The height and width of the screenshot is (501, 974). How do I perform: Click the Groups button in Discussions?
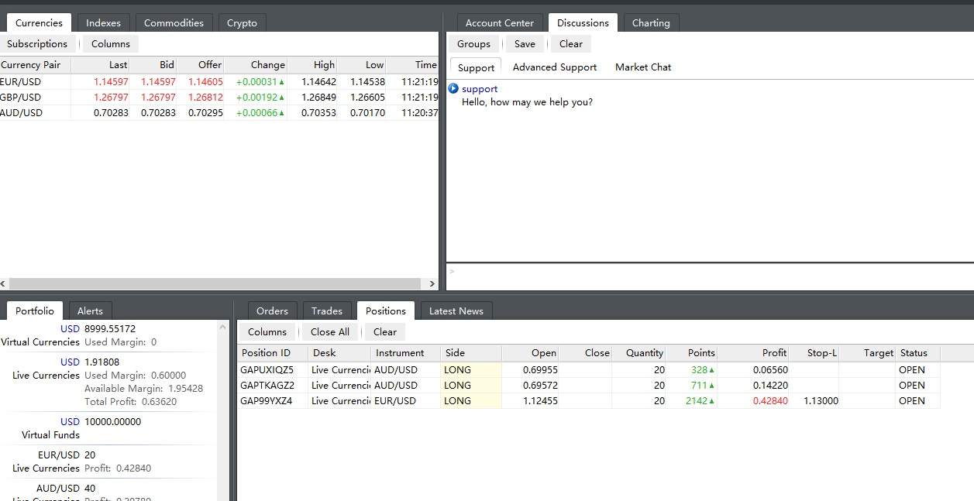click(x=473, y=43)
